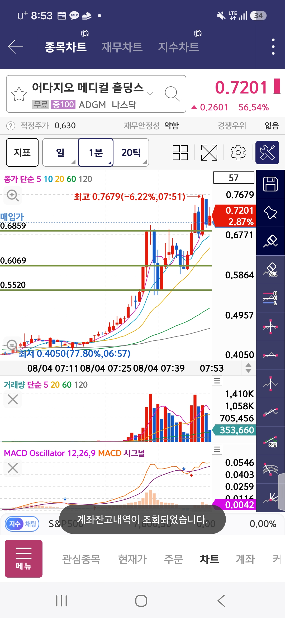Viewport: 285px width, 618px height.
Task: Close the volume indicator panel
Action: [x=13, y=399]
